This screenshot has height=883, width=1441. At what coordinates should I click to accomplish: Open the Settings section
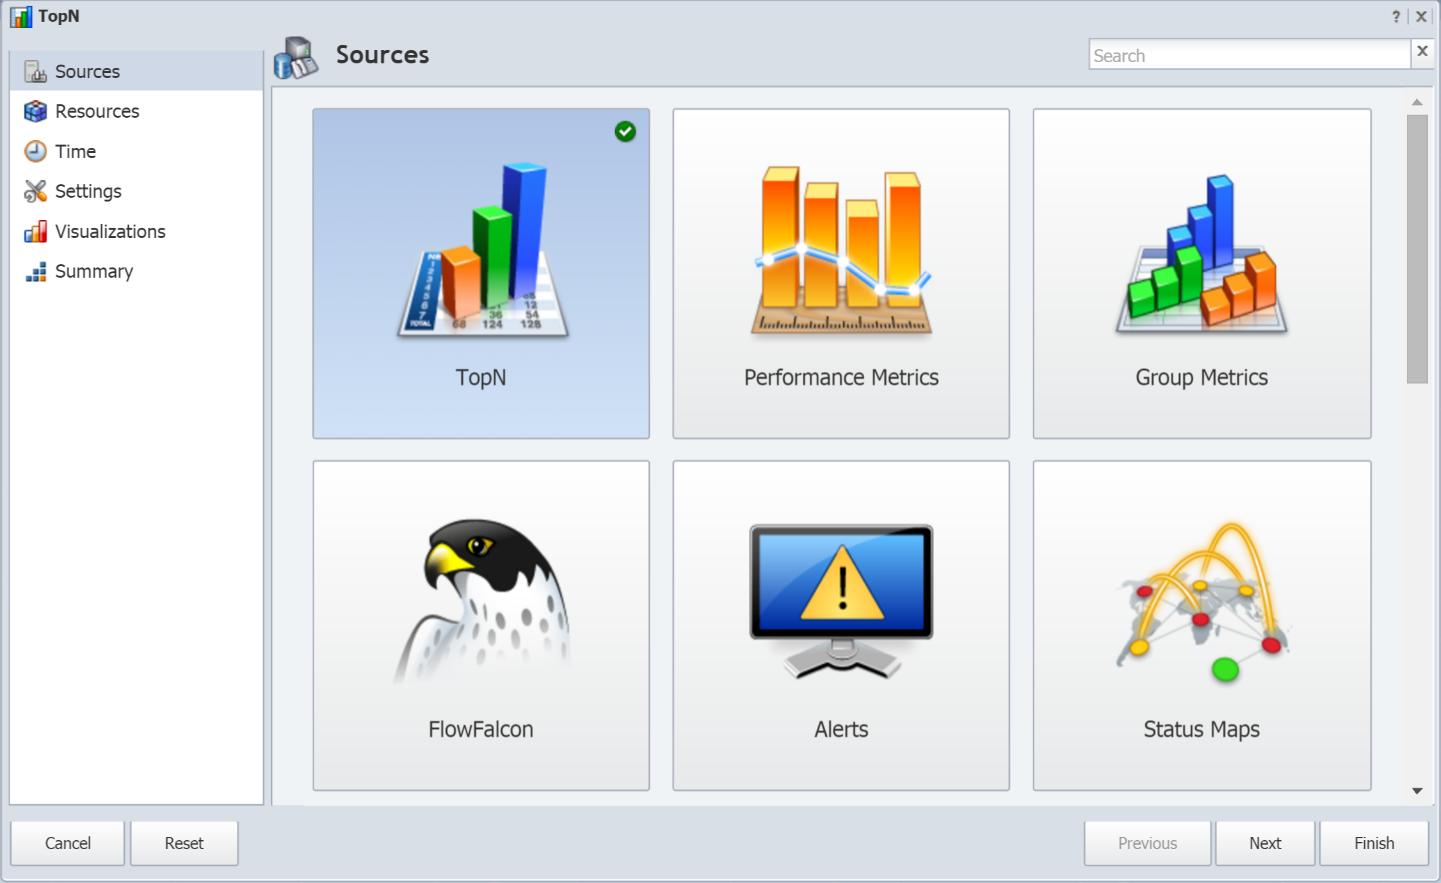coord(90,191)
